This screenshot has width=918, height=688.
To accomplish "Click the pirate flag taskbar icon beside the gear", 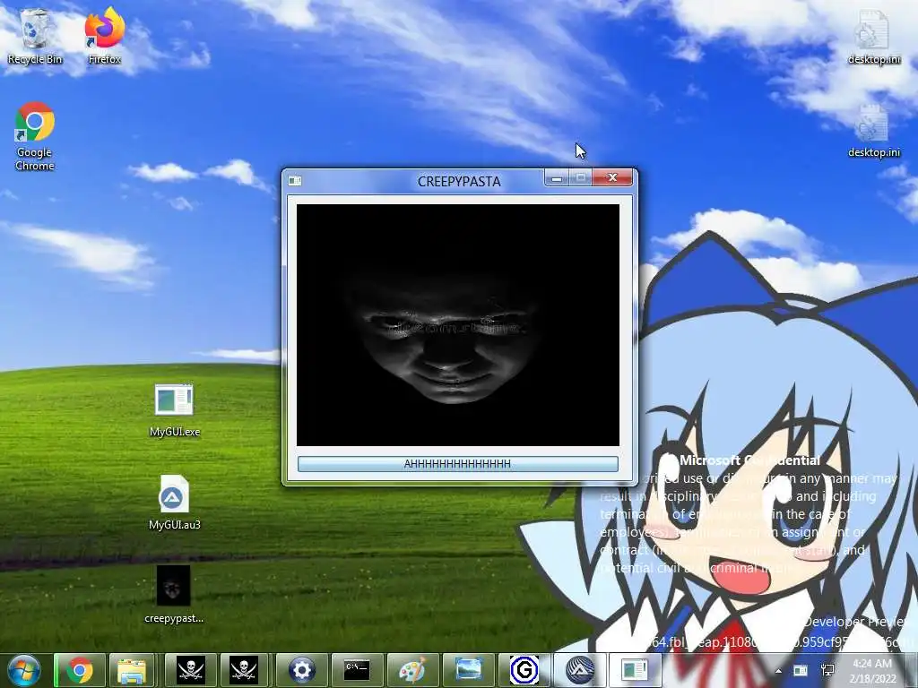I will (244, 670).
